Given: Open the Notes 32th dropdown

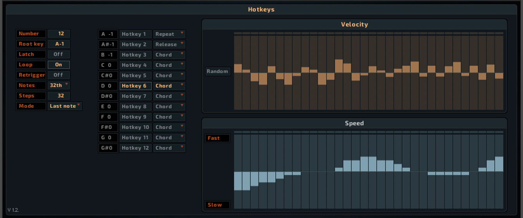Looking at the screenshot, I should (x=59, y=86).
